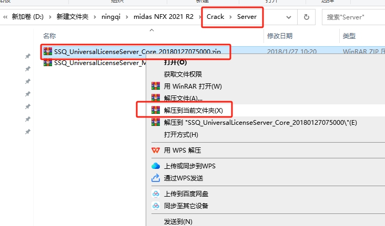
Task: Click the cloud icon beside 上传或同步到WPS
Action: (156, 166)
